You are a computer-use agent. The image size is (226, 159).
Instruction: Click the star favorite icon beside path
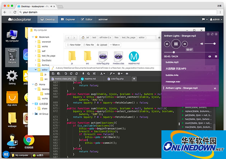pos(159,38)
